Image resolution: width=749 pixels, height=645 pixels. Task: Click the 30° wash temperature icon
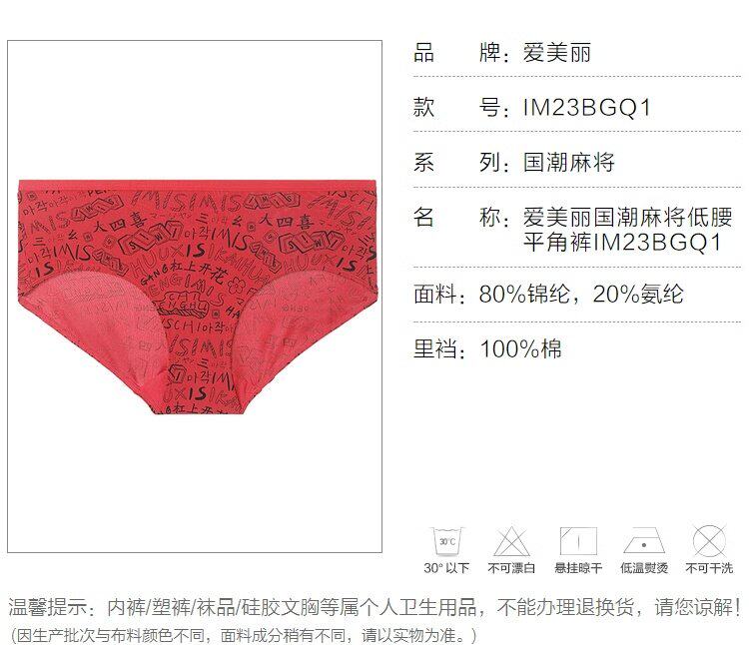(x=447, y=542)
